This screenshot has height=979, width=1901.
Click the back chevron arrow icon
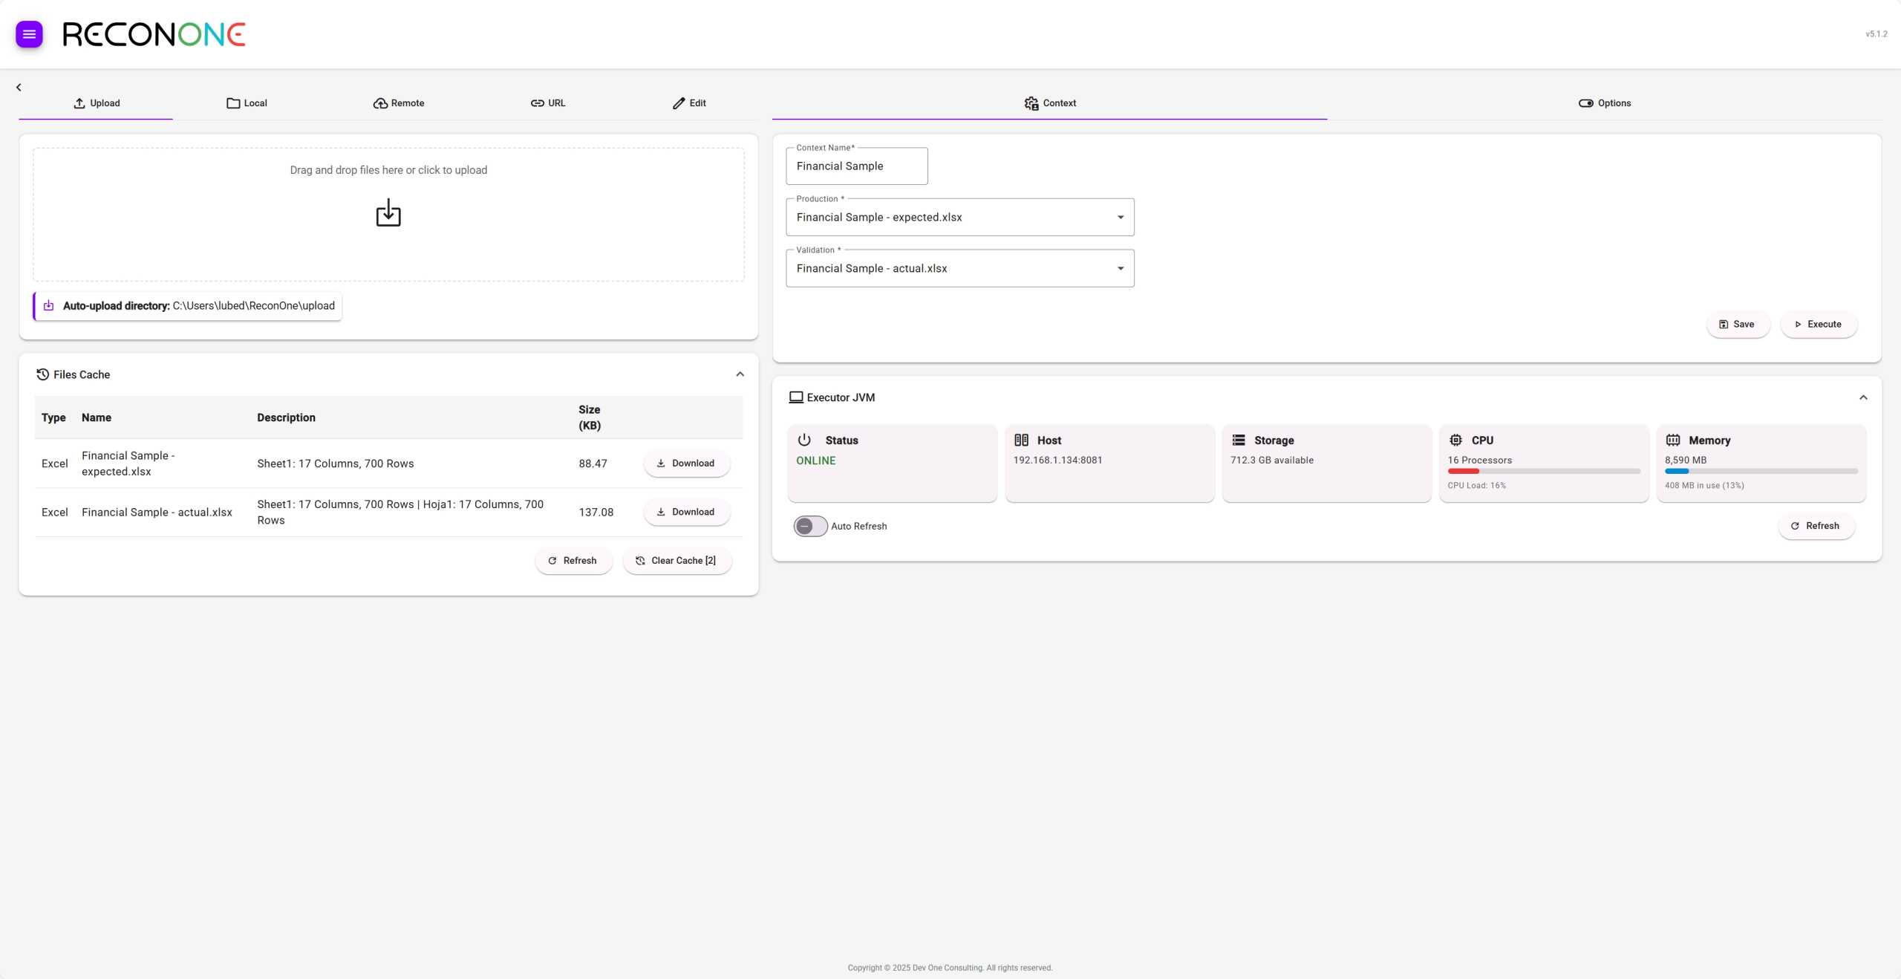tap(19, 88)
